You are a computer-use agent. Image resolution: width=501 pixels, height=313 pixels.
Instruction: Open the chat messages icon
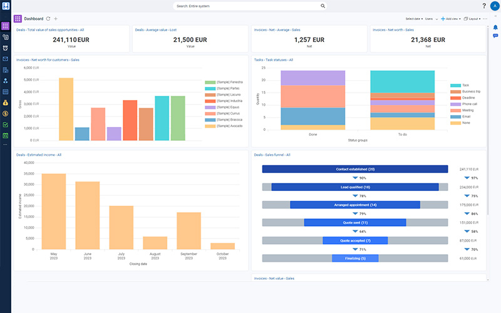coord(495,36)
